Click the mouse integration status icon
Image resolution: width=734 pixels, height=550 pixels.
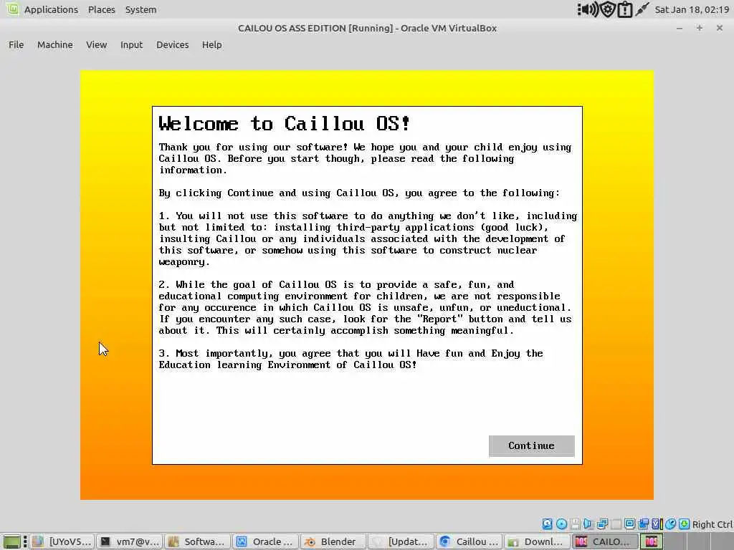(671, 524)
